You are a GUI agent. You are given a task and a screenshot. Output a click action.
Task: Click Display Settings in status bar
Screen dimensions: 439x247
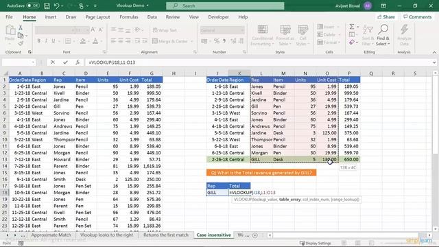(x=316, y=243)
